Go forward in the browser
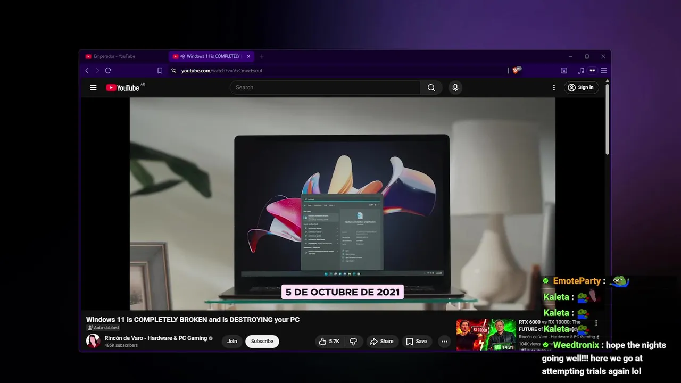 97,70
